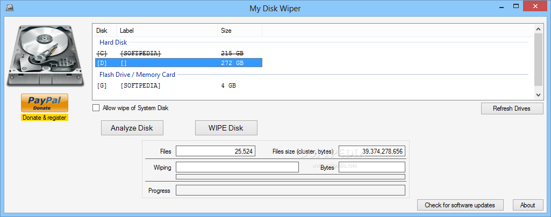Click the Files count field showing 25,524
The width and height of the screenshot is (551, 217).
[x=216, y=151]
